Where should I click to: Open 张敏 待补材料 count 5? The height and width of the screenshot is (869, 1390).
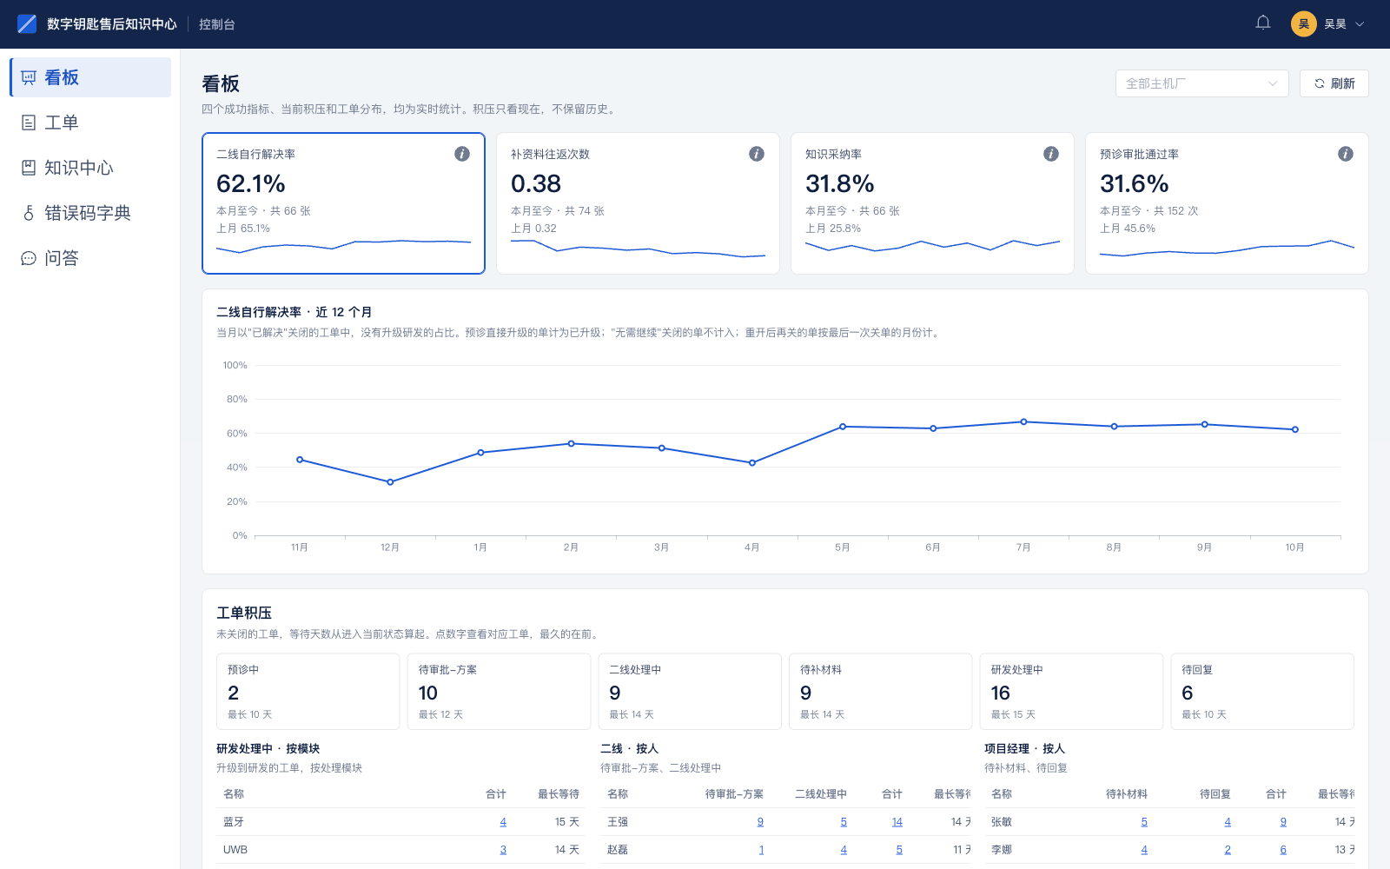[1144, 822]
